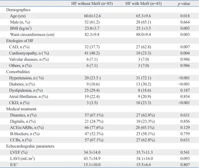The image size is (199, 168).
Task: Select the 'Others, n (%)' row label
Action: pos(20,66)
